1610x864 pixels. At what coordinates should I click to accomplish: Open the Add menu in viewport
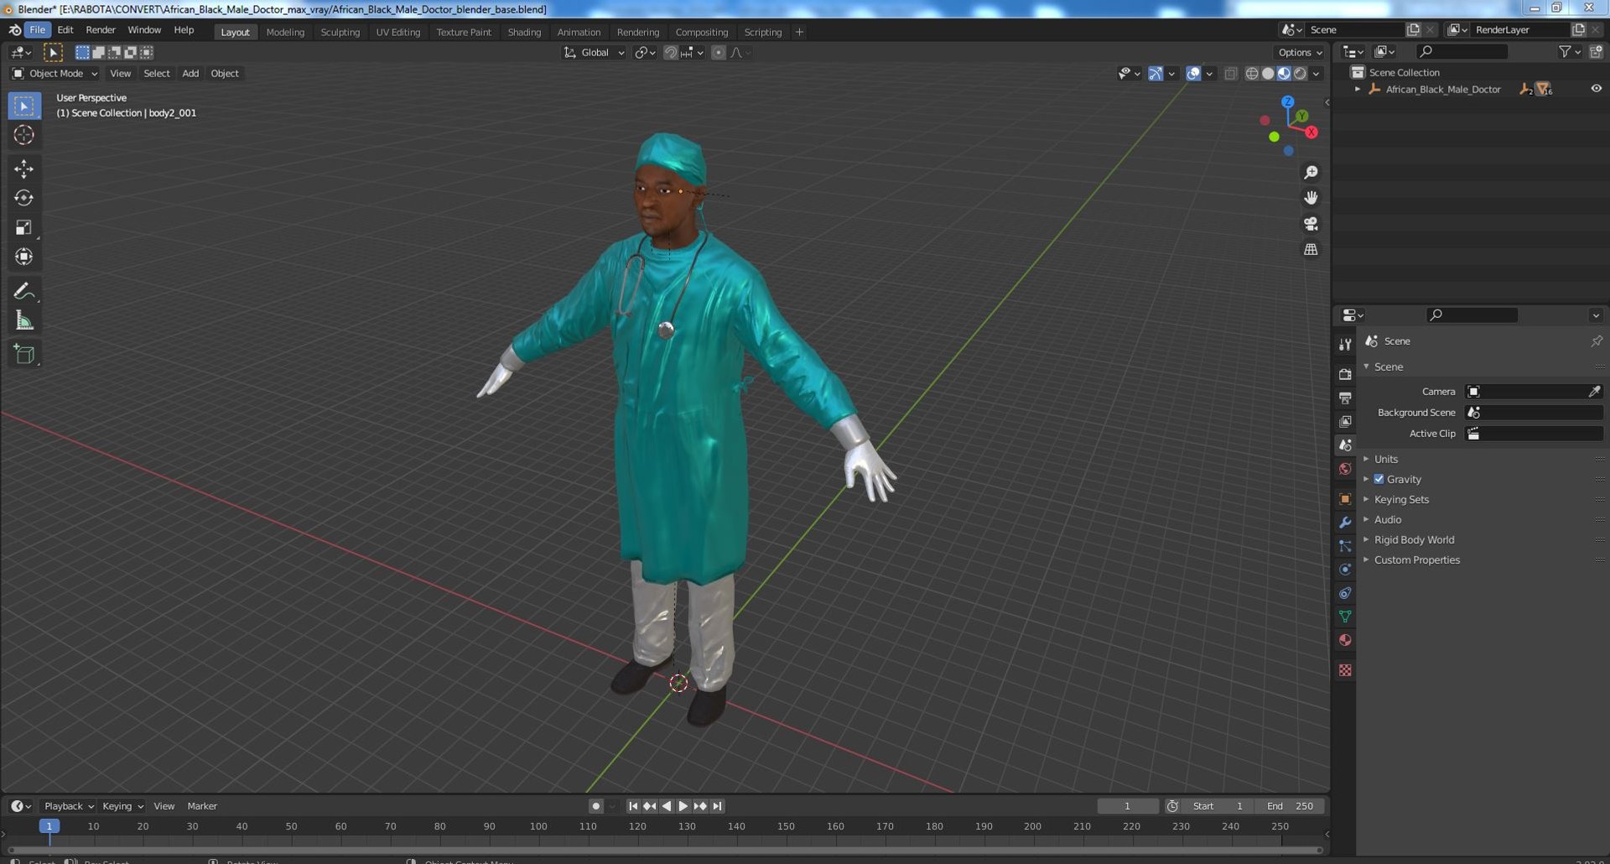(x=190, y=74)
